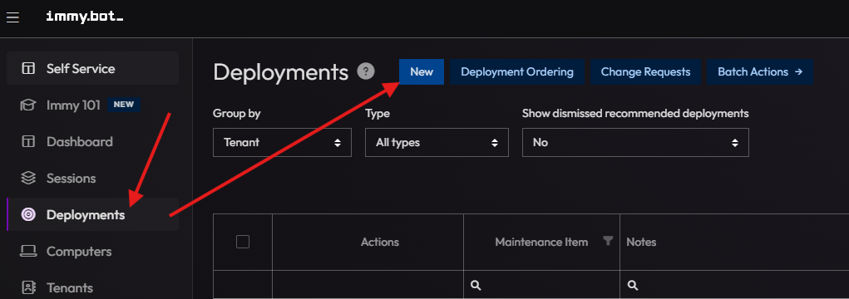Open the Show dismissed recommended deployments dropdown
The image size is (849, 299).
pyautogui.click(x=635, y=143)
